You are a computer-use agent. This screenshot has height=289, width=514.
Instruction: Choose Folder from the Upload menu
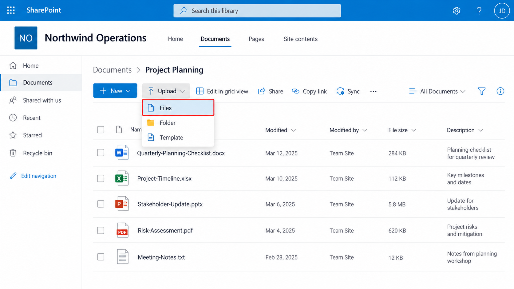178,123
